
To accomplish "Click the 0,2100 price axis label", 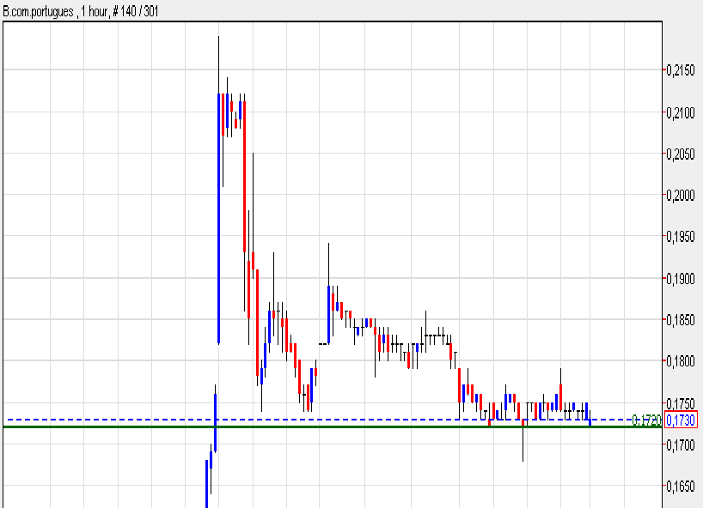I will [681, 112].
